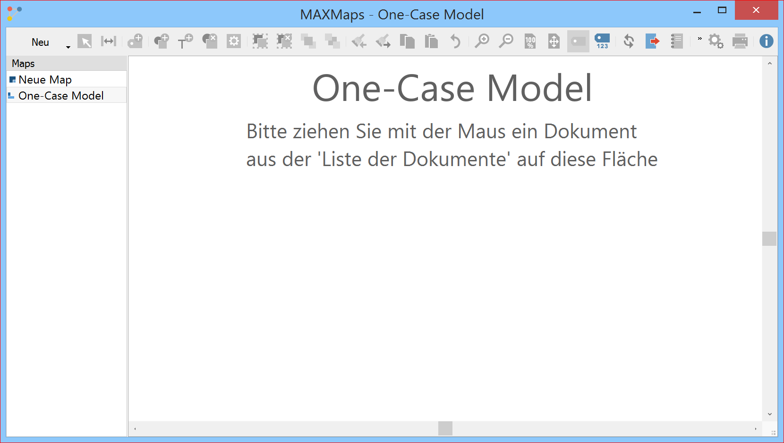
Task: Click the scroll down arrow
Action: click(x=769, y=414)
